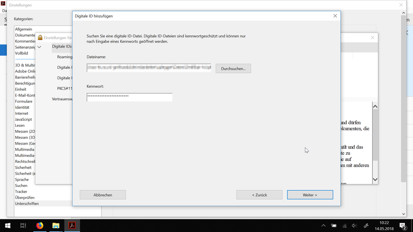The height and width of the screenshot is (232, 413).
Task: Cancel the dialog with Abbrechen
Action: tap(103, 195)
